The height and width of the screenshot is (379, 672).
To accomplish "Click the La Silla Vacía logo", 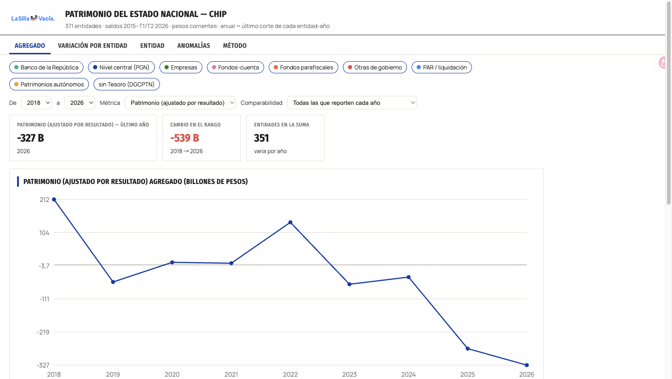I will [33, 18].
